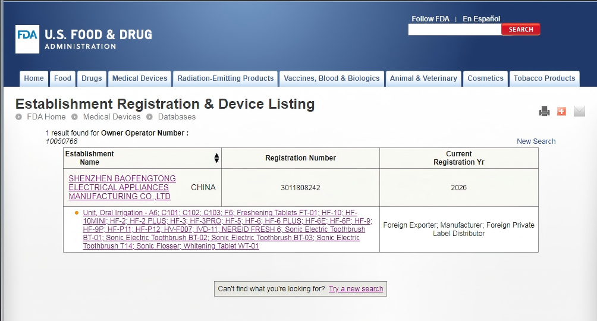
Task: Open Shenzhen Baofengtong establishment link
Action: pos(122,187)
